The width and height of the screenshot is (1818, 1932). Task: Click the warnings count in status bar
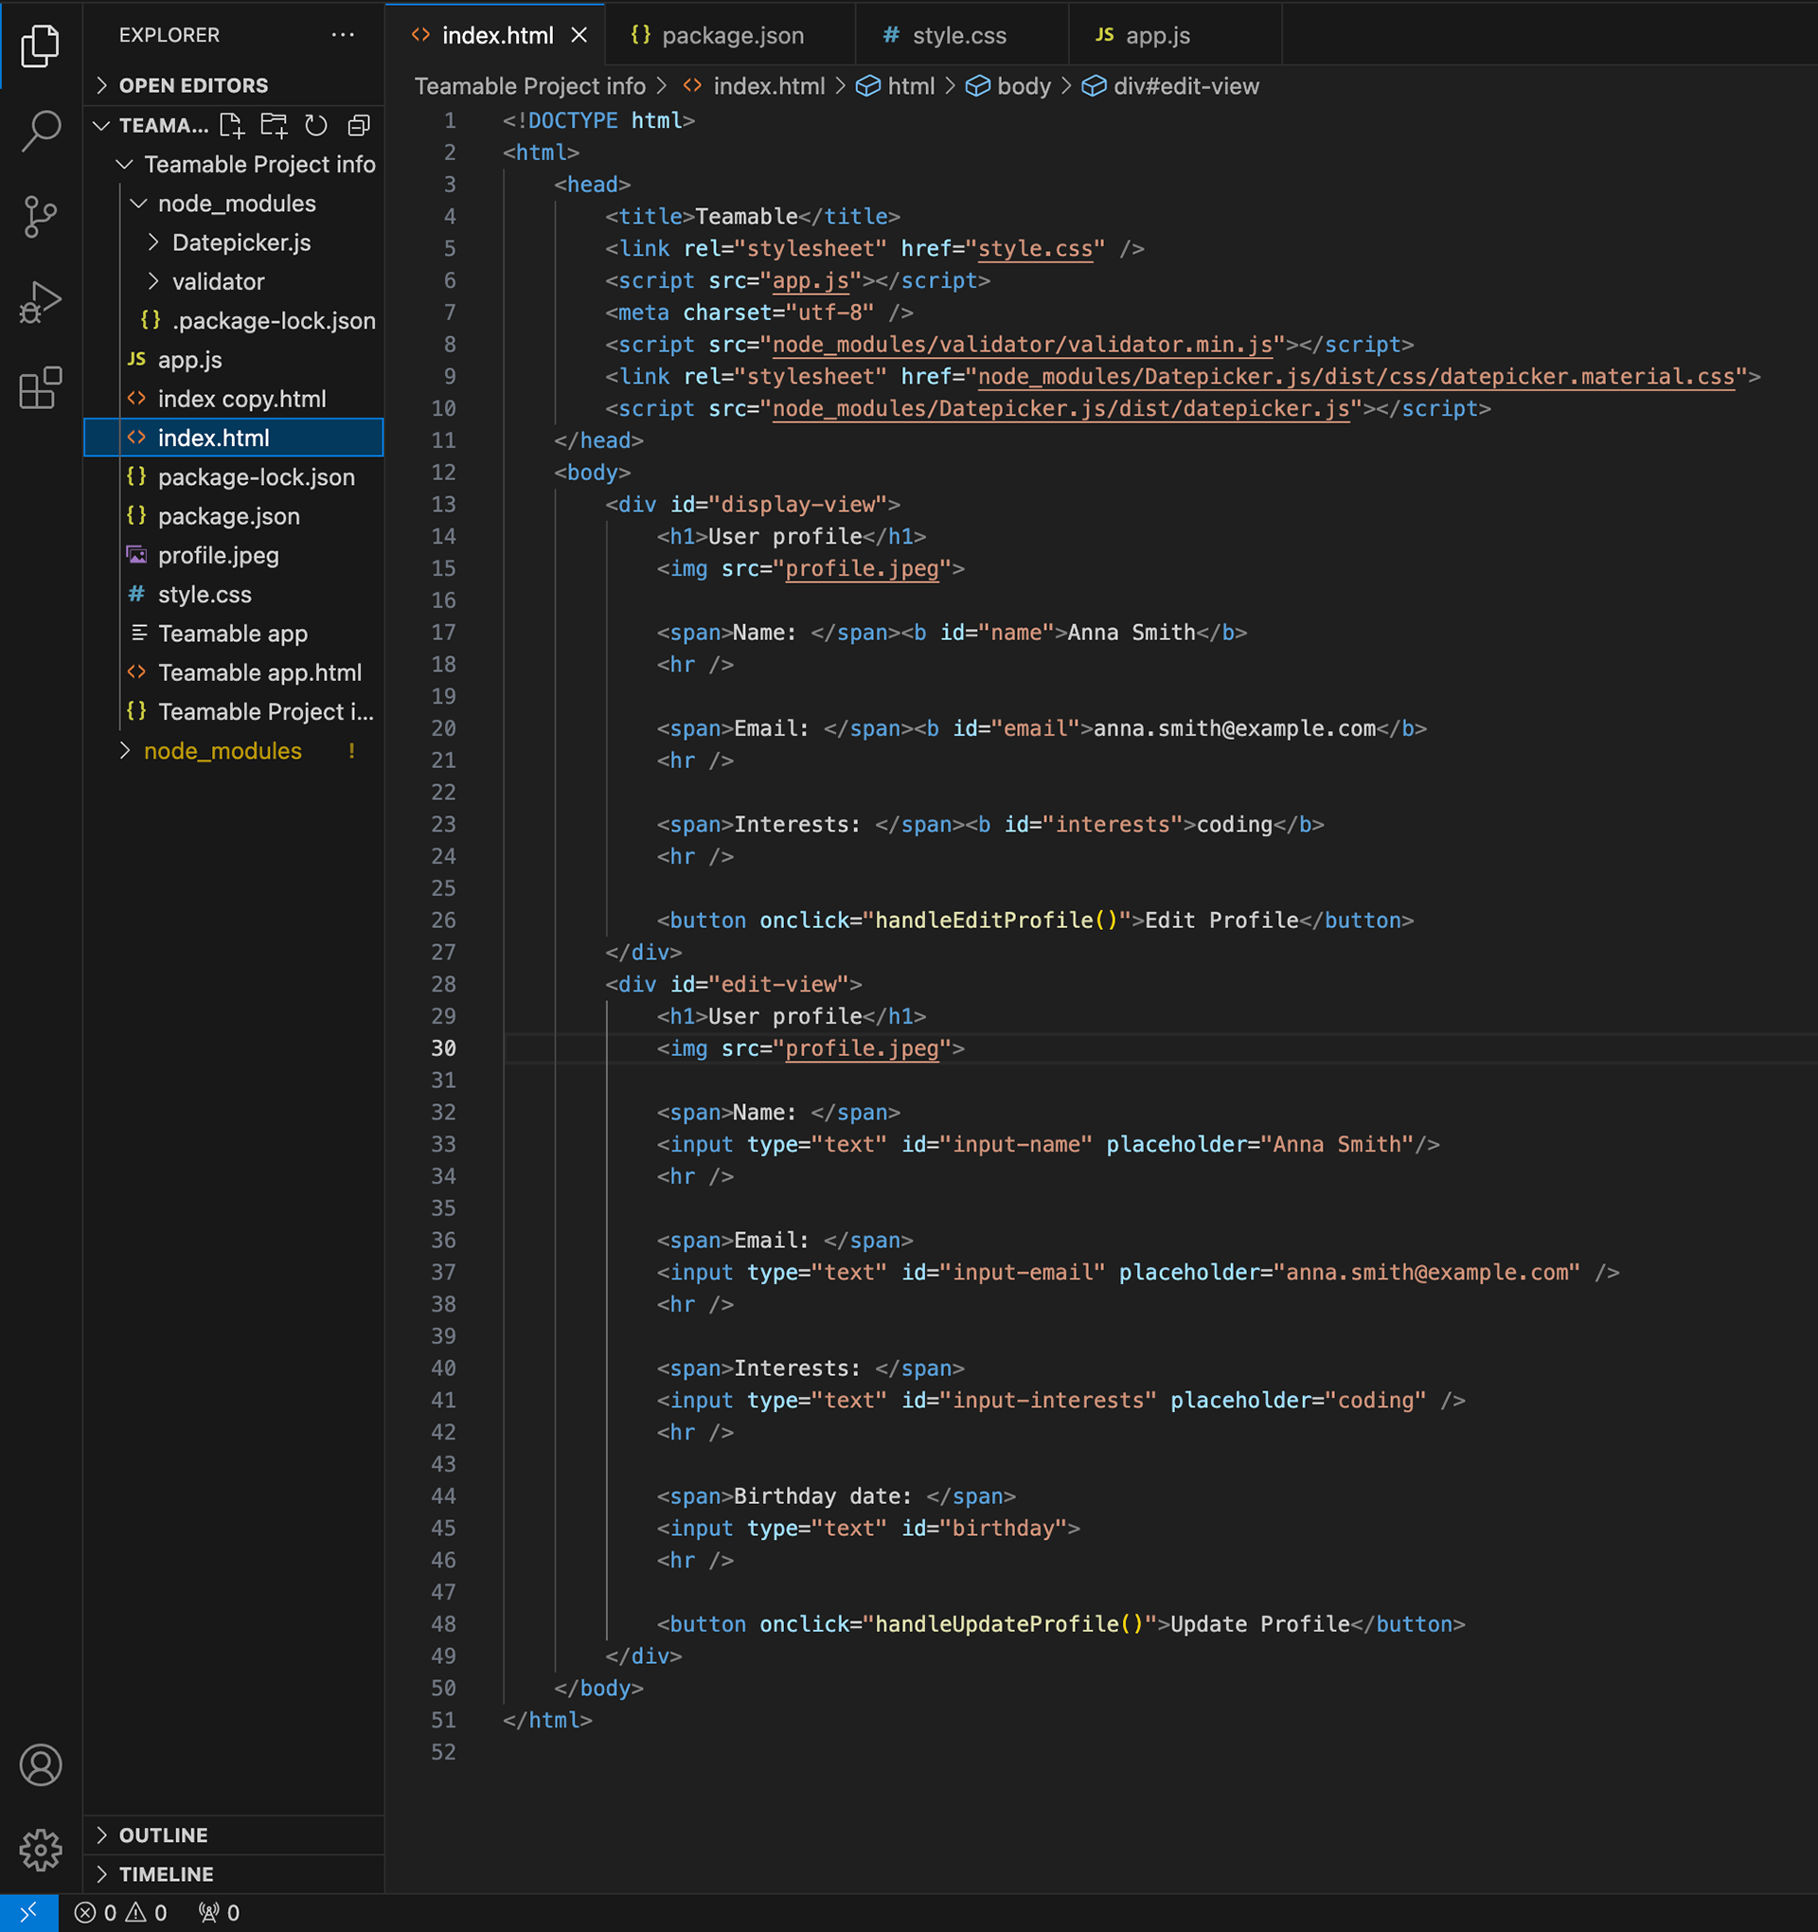pyautogui.click(x=147, y=1912)
